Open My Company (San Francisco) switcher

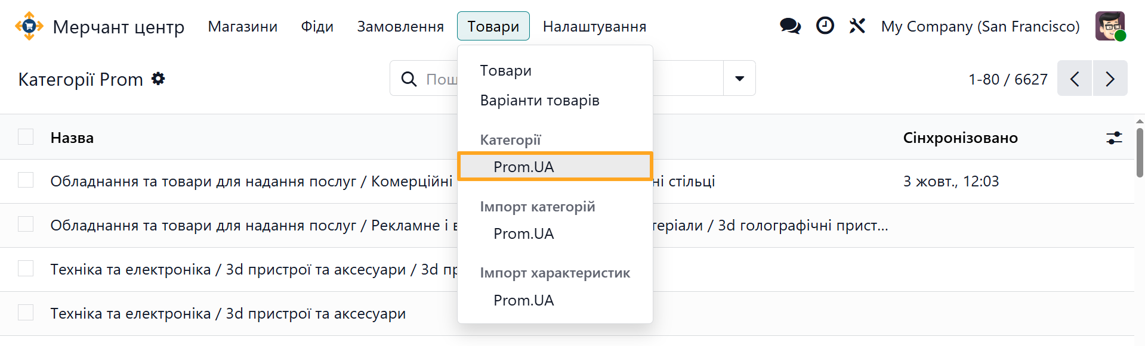[x=980, y=26]
